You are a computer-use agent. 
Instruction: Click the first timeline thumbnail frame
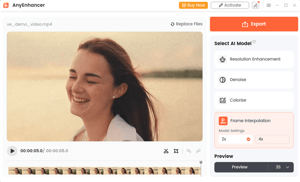point(15,171)
